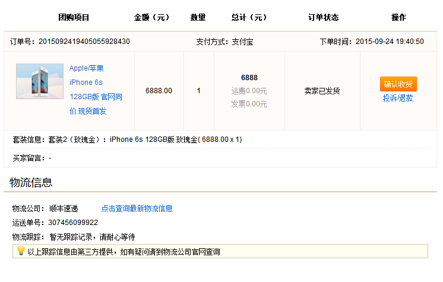Click 点击查询最新物流信息 link
This screenshot has width=443, height=282.
tap(137, 208)
